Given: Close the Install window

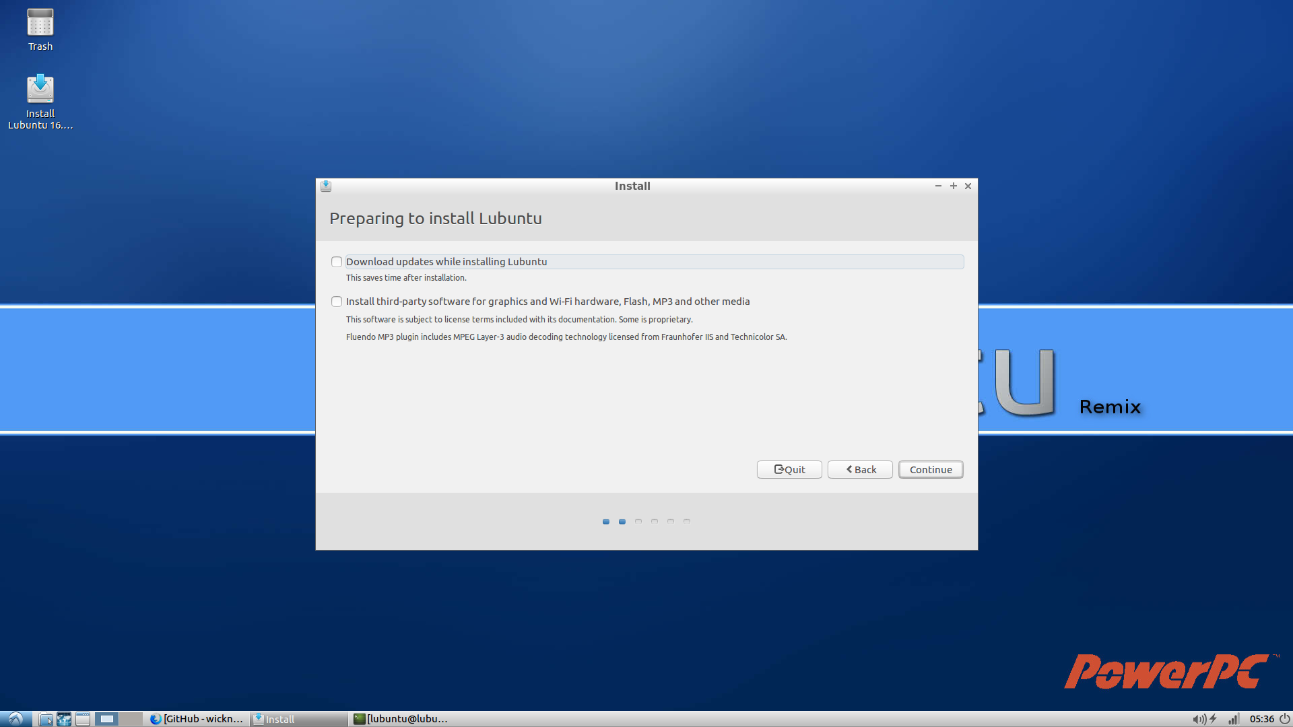Looking at the screenshot, I should (x=968, y=186).
